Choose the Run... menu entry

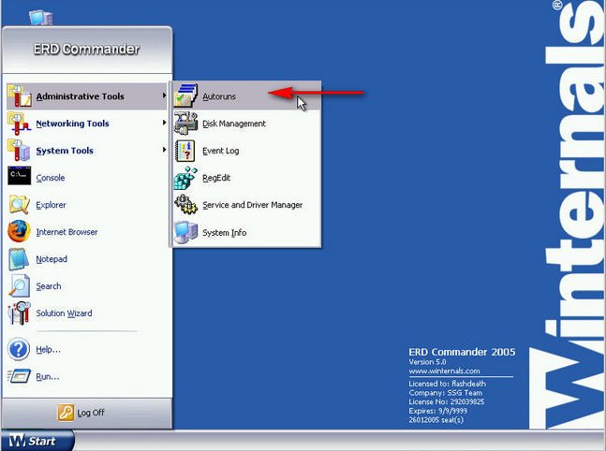87,376
